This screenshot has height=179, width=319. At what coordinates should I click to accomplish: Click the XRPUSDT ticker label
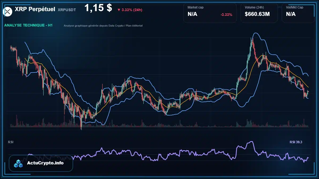tap(67, 10)
